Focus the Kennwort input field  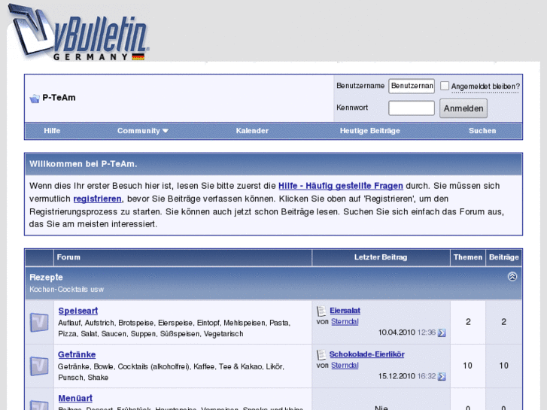[x=412, y=108]
